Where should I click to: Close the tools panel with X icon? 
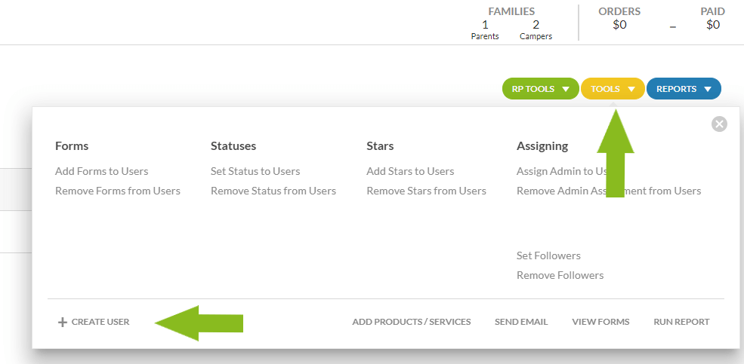tap(719, 124)
